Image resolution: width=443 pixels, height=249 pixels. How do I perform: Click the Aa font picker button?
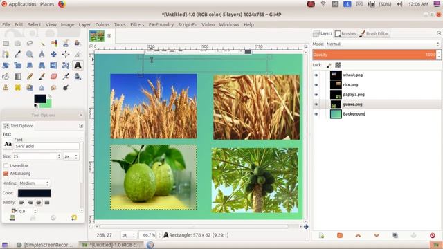pos(8,144)
